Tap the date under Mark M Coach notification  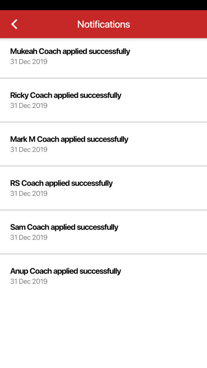point(29,149)
